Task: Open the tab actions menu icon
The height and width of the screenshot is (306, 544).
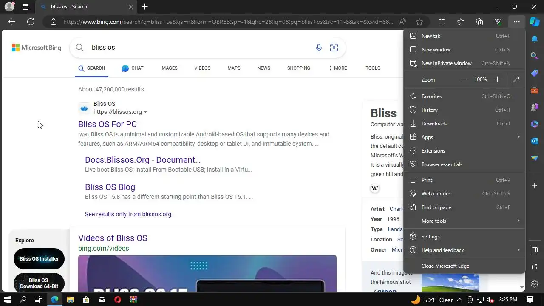Action: click(25, 7)
